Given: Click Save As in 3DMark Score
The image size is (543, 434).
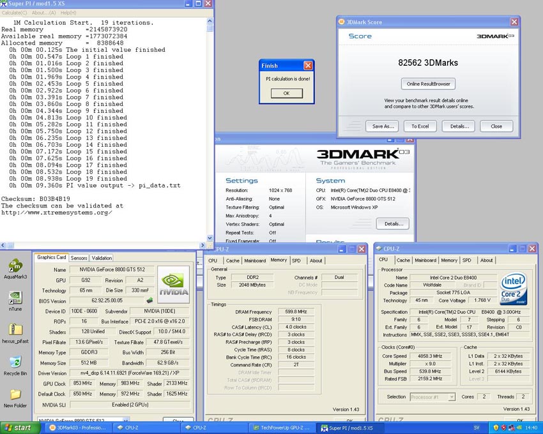Looking at the screenshot, I should pyautogui.click(x=383, y=126).
